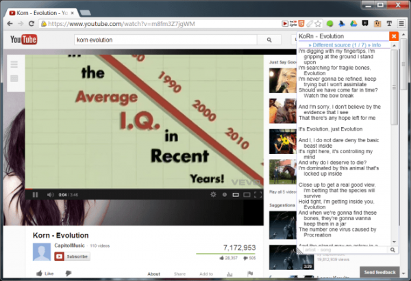Reload the page
Image resolution: width=411 pixels, height=281 pixels.
click(x=32, y=24)
